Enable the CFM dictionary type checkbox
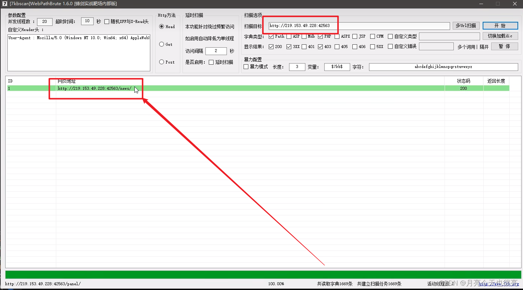Viewport: 523px width, 290px height. 372,37
